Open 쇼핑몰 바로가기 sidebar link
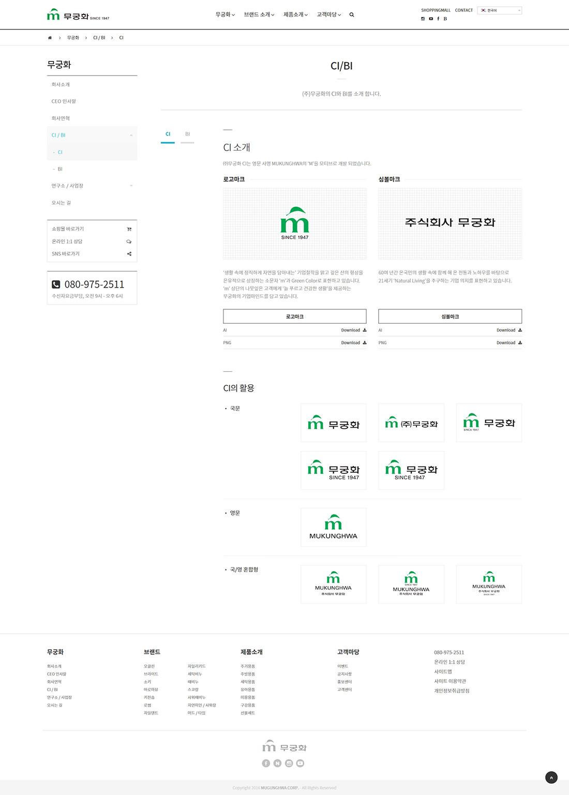Screen dimensions: 569x795 pos(68,229)
